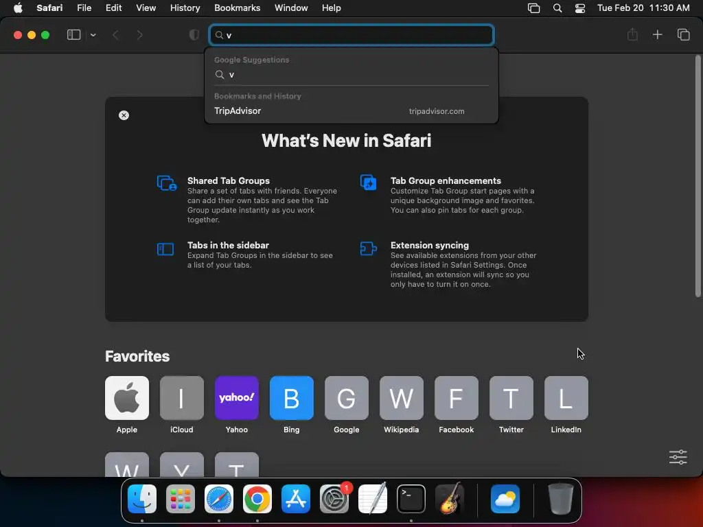The image size is (703, 527).
Task: Open the Safari menu
Action: click(x=49, y=8)
